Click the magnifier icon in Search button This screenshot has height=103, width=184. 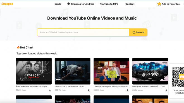coord(134,32)
